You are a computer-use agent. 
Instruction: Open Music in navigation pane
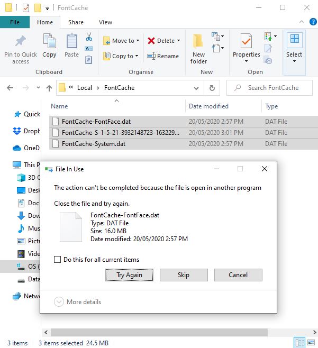(x=29, y=228)
